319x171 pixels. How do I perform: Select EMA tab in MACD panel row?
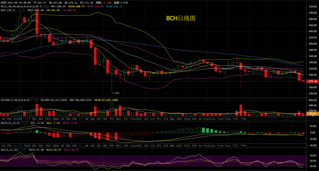[9, 146]
